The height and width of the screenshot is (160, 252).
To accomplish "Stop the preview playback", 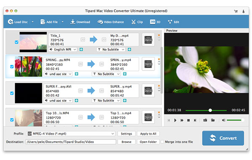I will pyautogui.click(x=189, y=120).
